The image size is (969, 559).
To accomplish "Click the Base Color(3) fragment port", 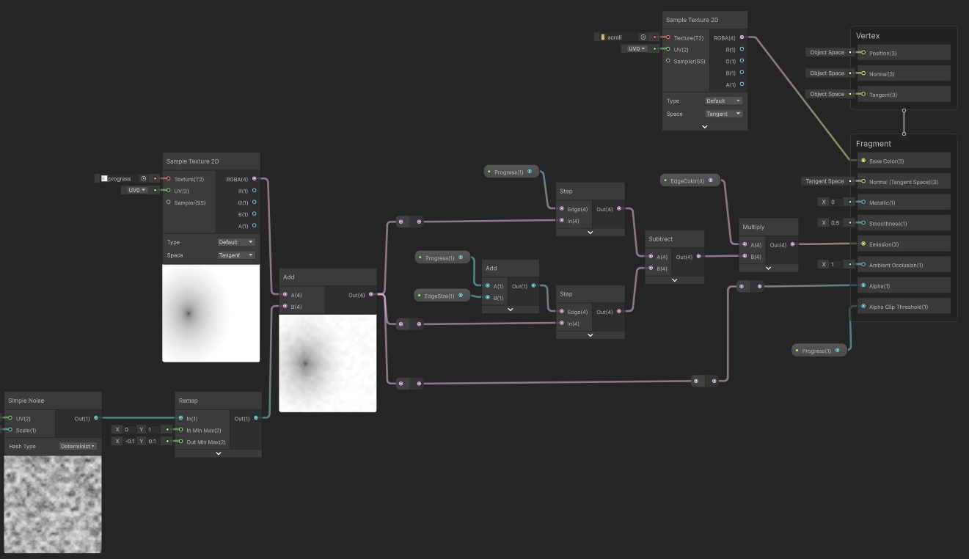I will (863, 161).
